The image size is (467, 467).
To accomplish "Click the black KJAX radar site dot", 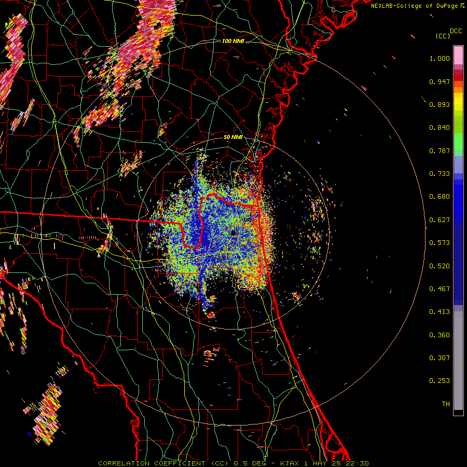I will 233,232.
